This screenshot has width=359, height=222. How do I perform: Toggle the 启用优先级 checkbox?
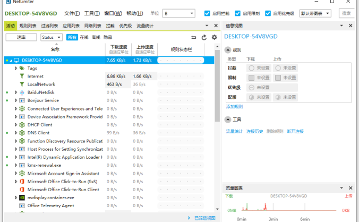[268, 13]
